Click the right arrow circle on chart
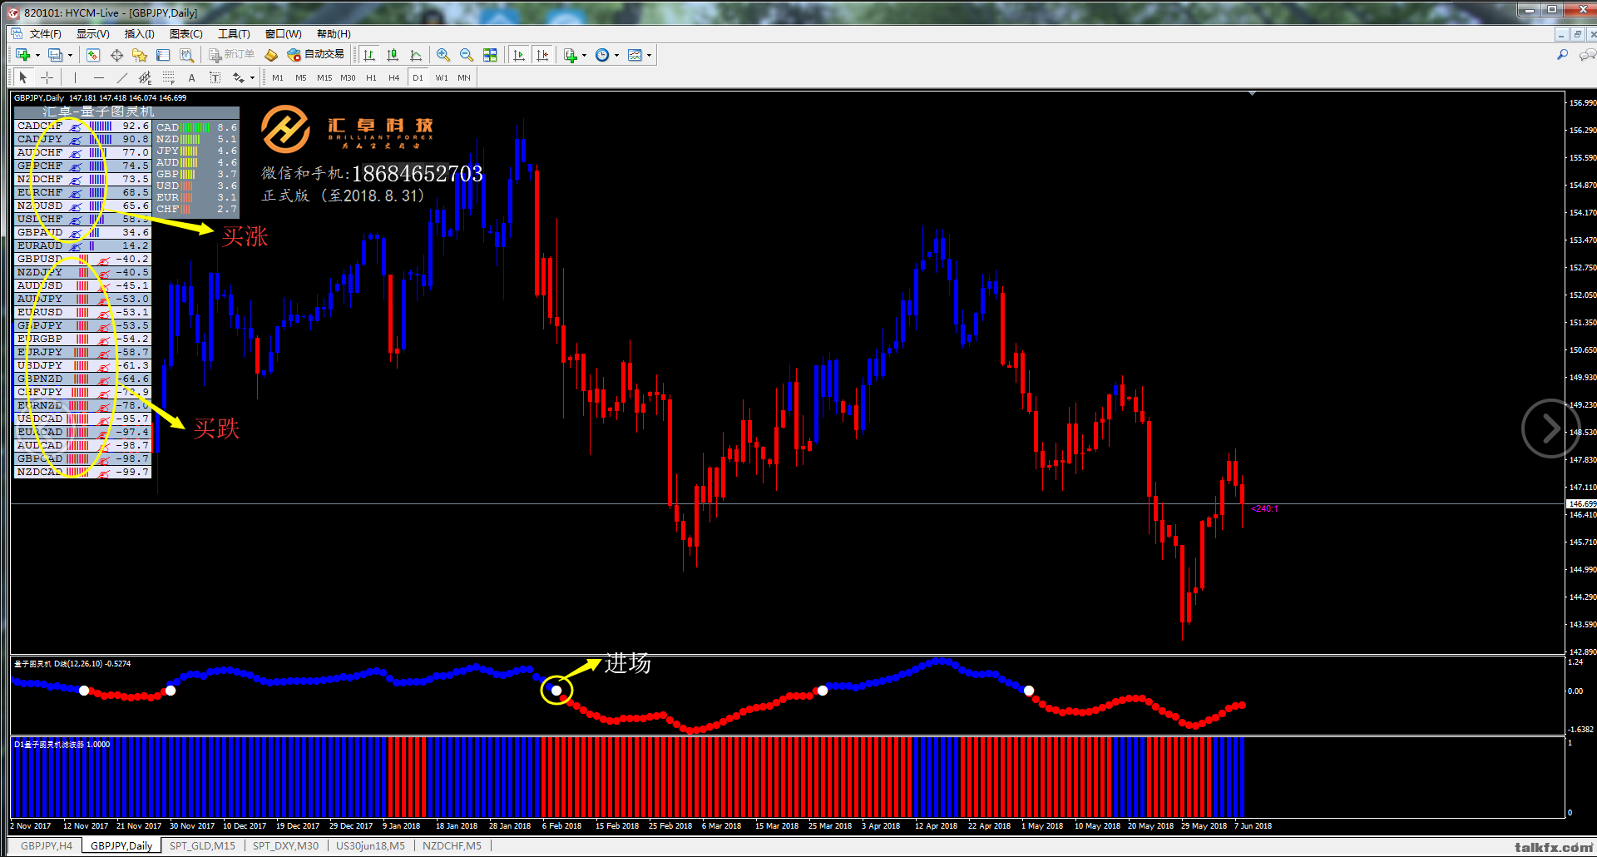 coord(1550,428)
